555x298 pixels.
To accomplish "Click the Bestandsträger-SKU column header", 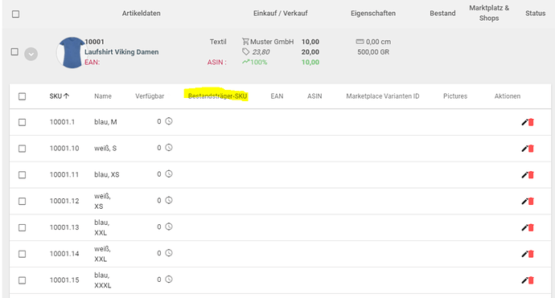I will coord(217,96).
